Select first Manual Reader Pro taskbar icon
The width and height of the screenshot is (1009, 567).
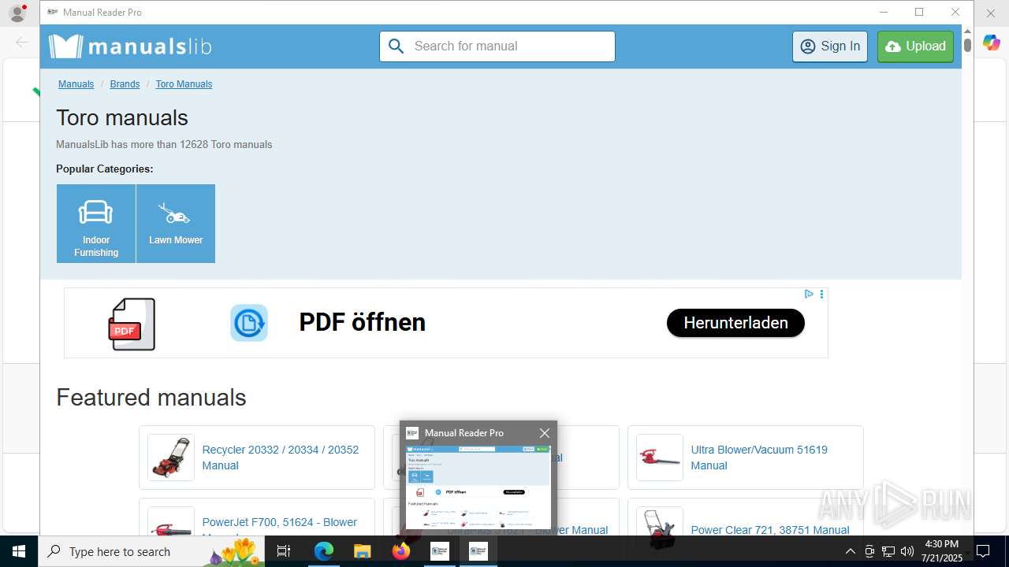click(x=439, y=551)
